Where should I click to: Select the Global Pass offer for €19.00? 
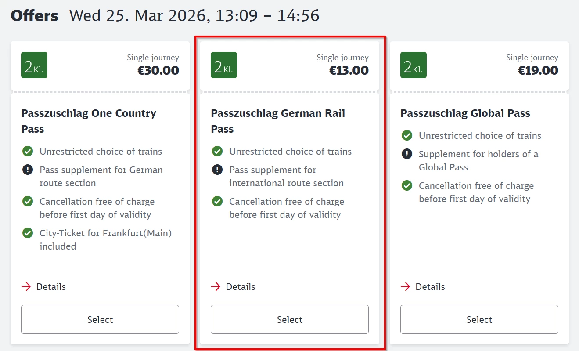(x=479, y=319)
